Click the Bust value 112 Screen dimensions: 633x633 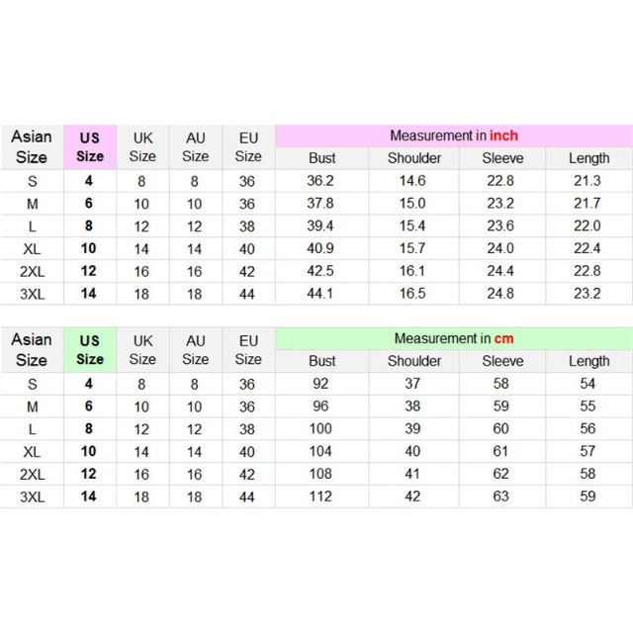pyautogui.click(x=320, y=497)
